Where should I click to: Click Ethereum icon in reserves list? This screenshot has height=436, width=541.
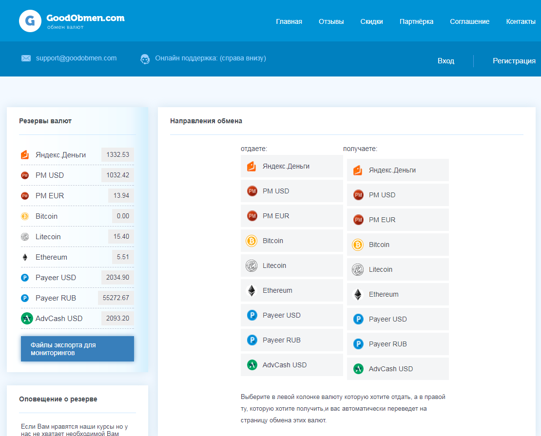pos(25,257)
